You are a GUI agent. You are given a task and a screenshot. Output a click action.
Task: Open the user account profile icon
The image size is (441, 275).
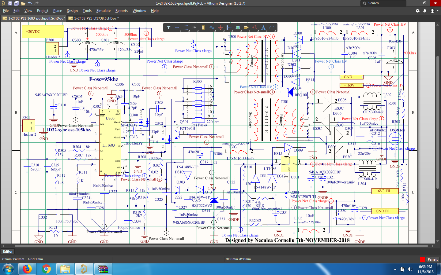(432, 11)
